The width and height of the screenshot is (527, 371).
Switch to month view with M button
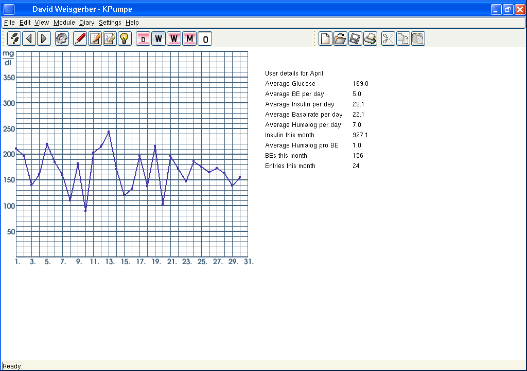point(189,39)
